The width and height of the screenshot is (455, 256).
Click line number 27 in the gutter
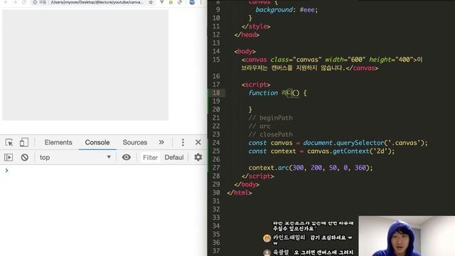pyautogui.click(x=216, y=168)
